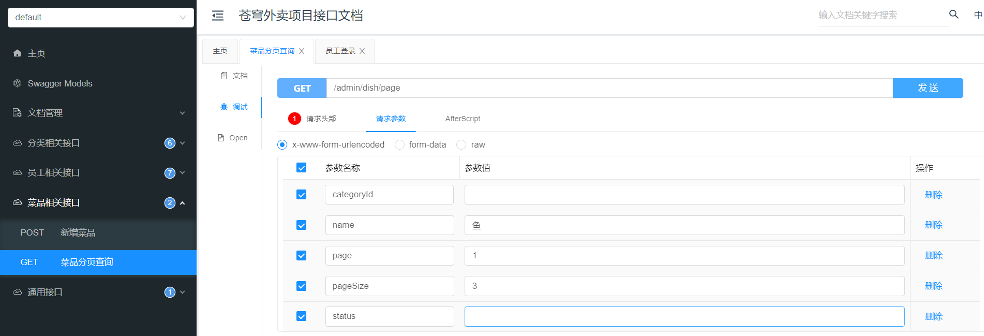Expand the 文档管理 menu chevron

pos(182,113)
